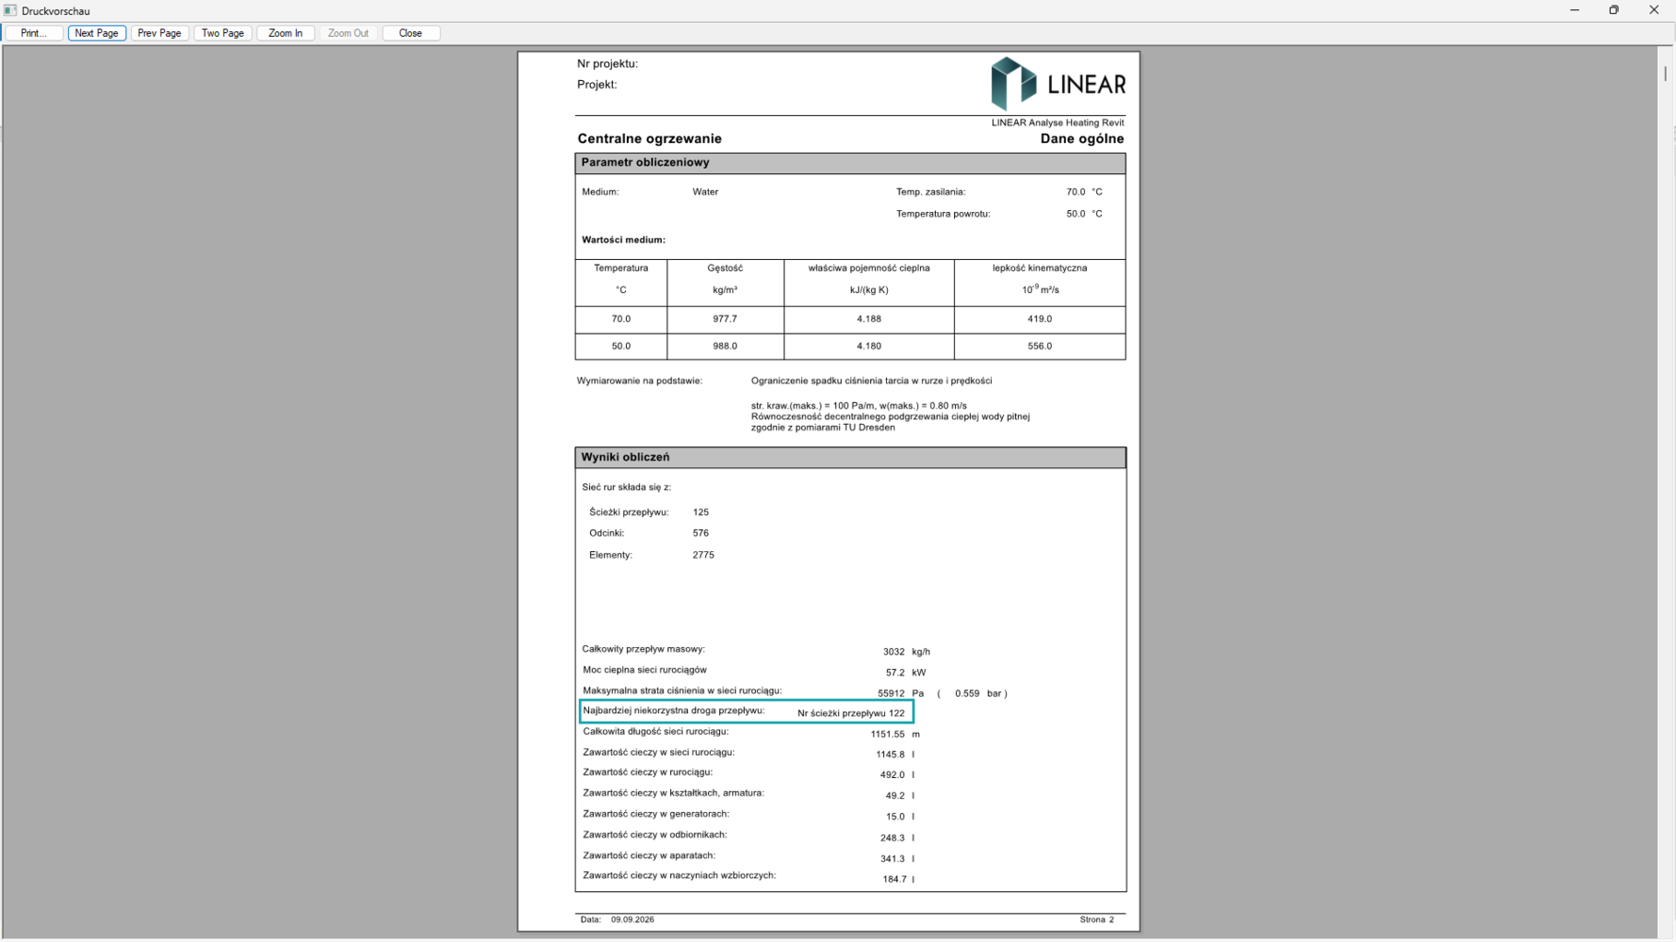Click the Strona 2 page footer
This screenshot has width=1676, height=942.
1097,919
